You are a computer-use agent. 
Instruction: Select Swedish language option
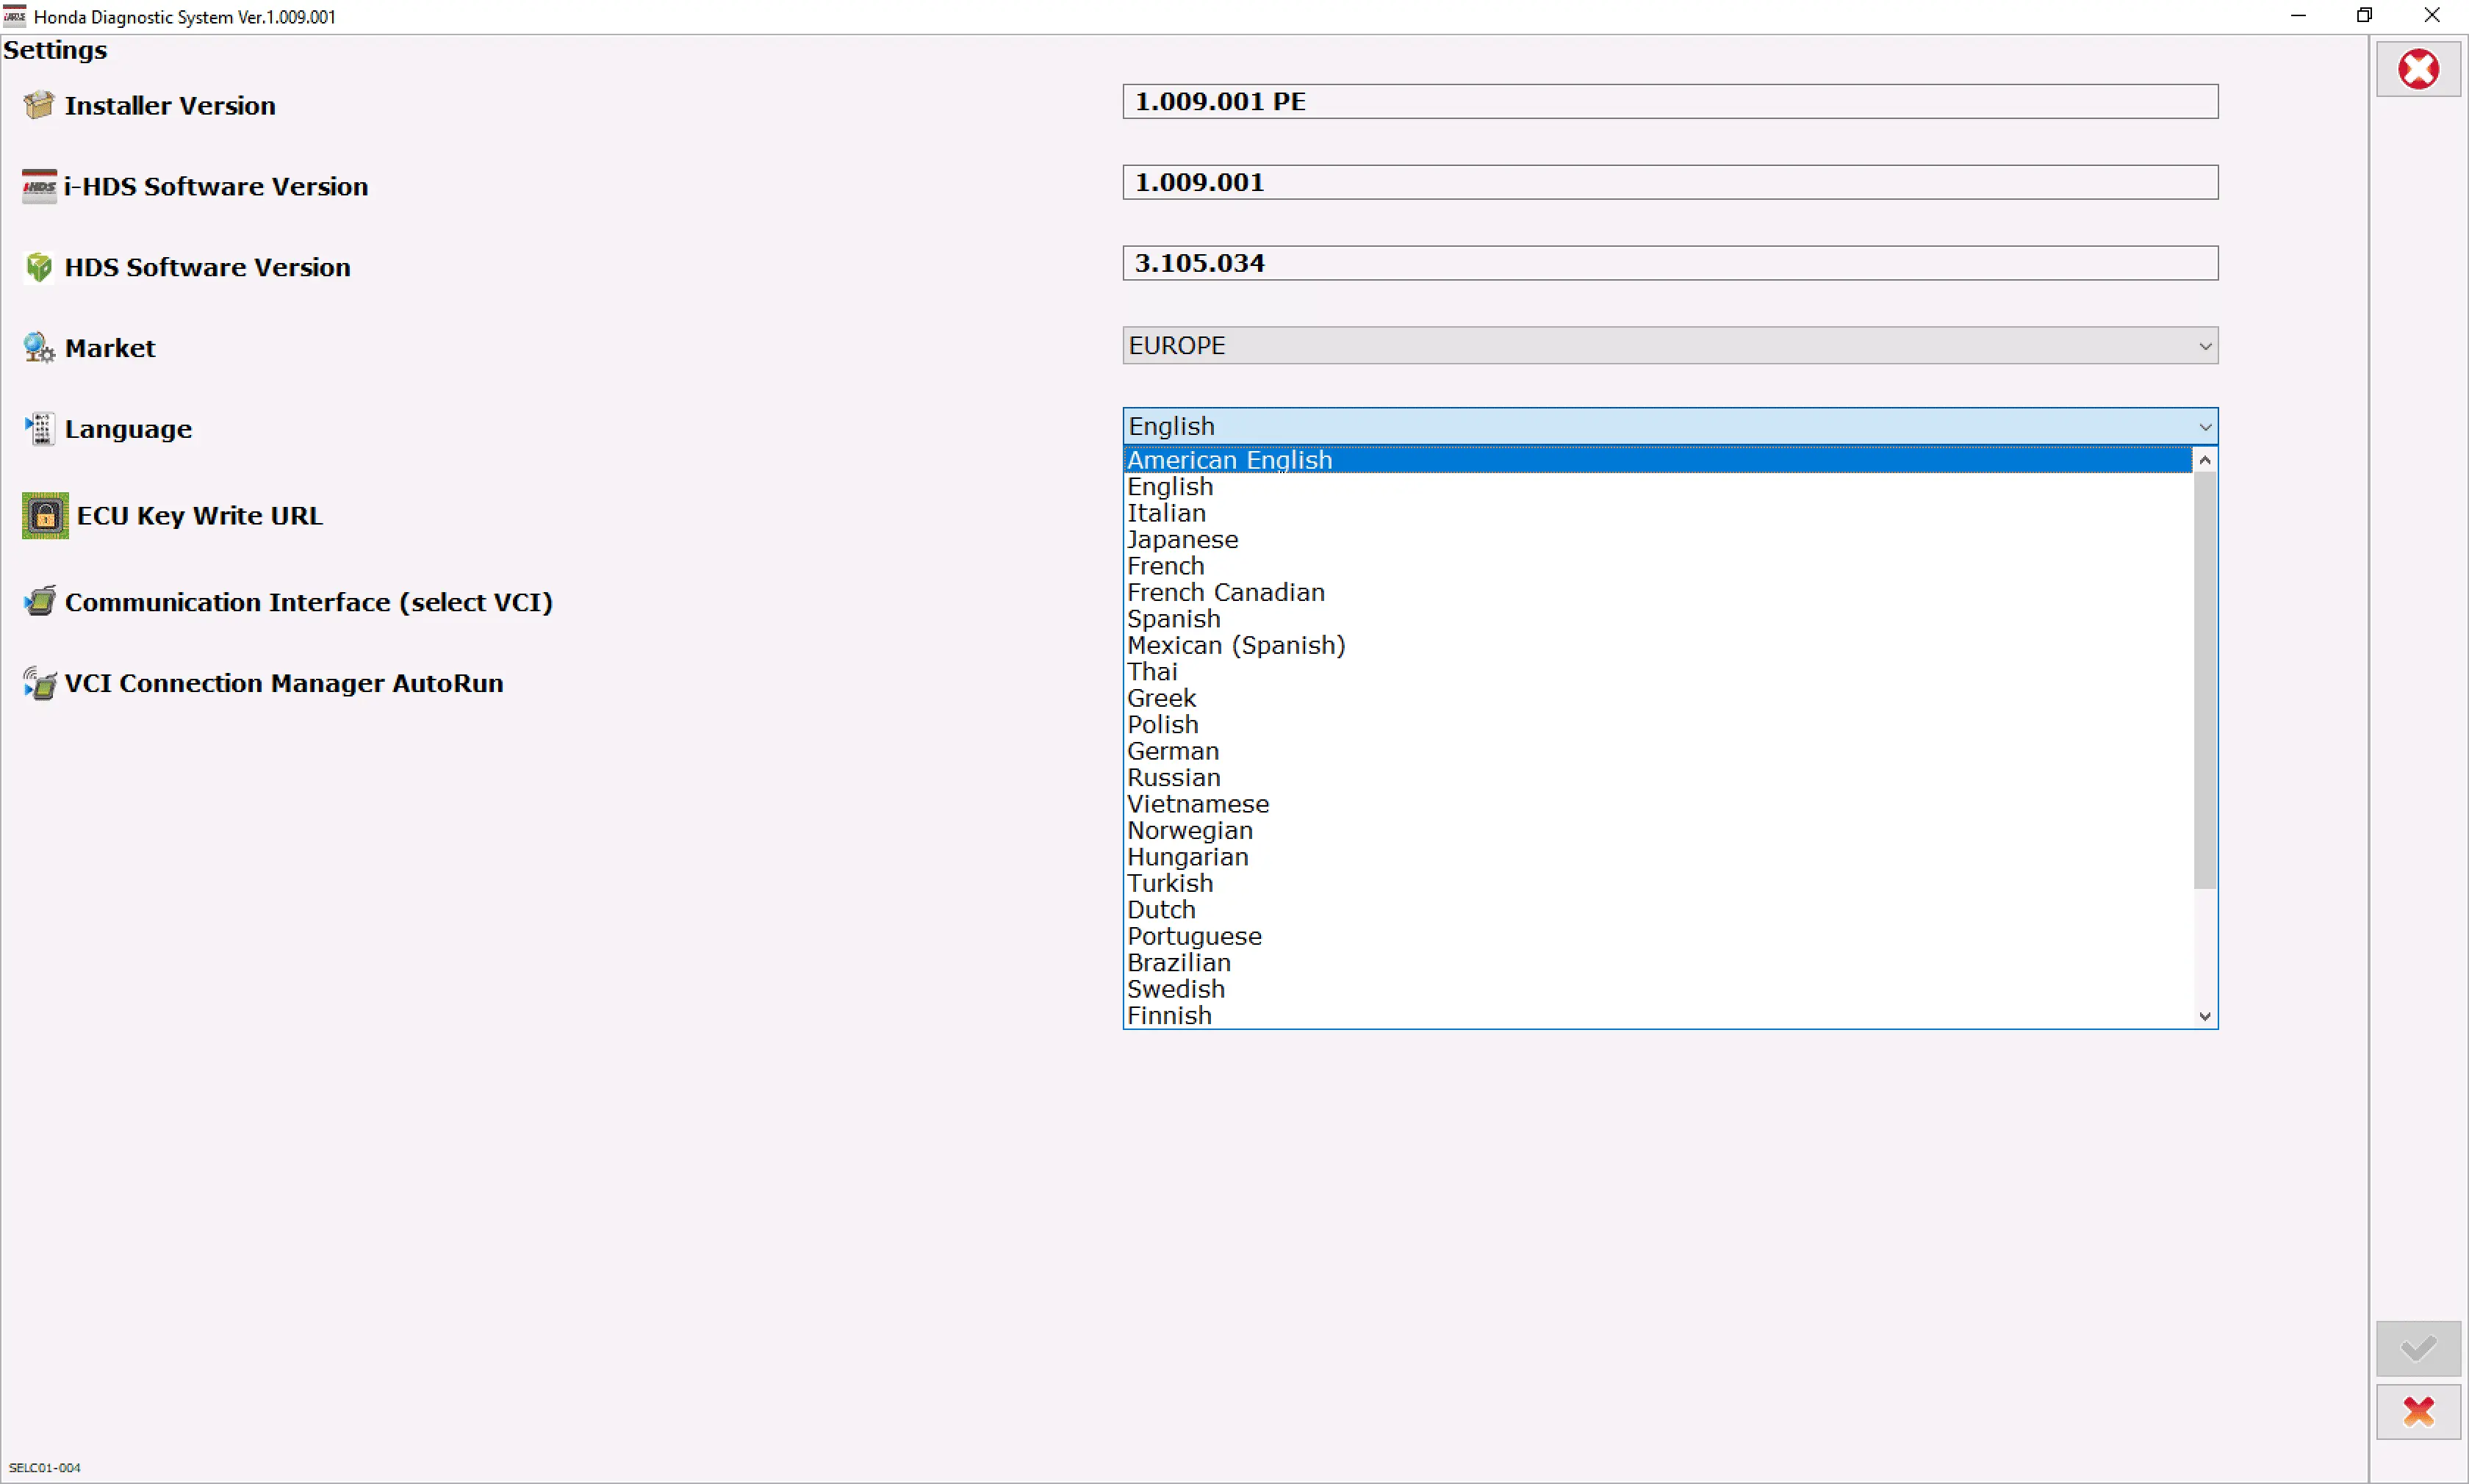pyautogui.click(x=1658, y=990)
